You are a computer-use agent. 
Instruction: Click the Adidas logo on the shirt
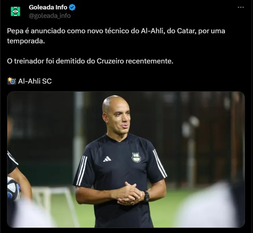coord(107,159)
